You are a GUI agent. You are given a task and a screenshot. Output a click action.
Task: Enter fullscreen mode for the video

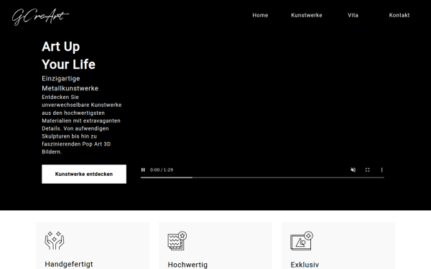[x=368, y=170]
